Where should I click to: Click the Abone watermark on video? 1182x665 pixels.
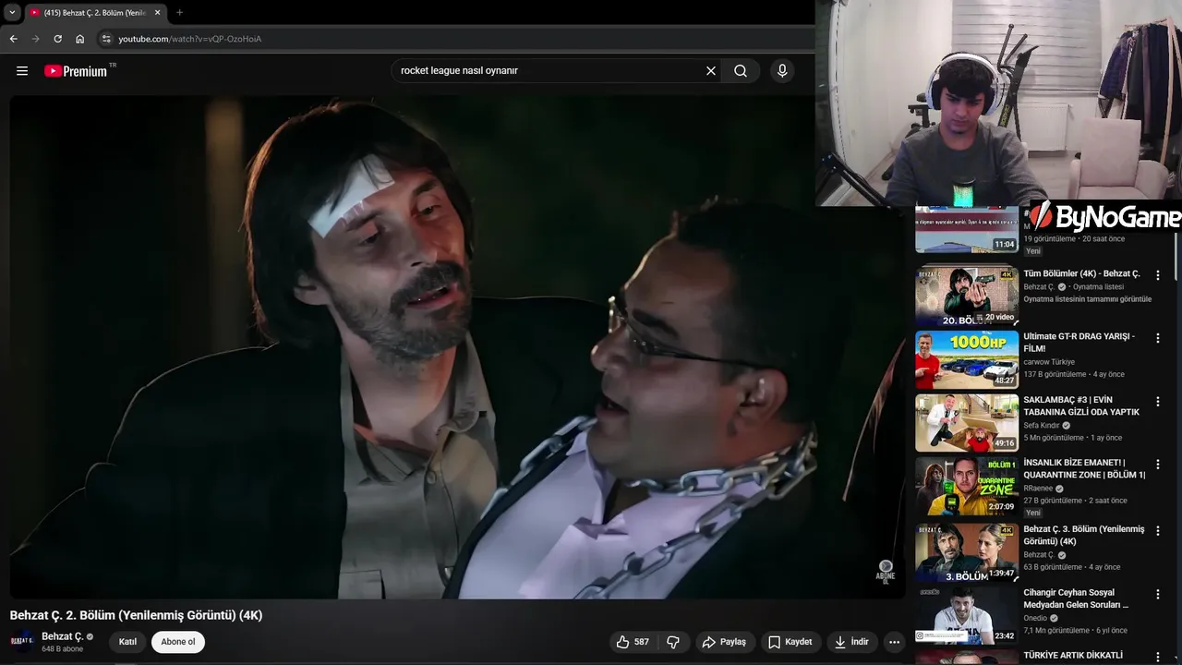click(886, 571)
